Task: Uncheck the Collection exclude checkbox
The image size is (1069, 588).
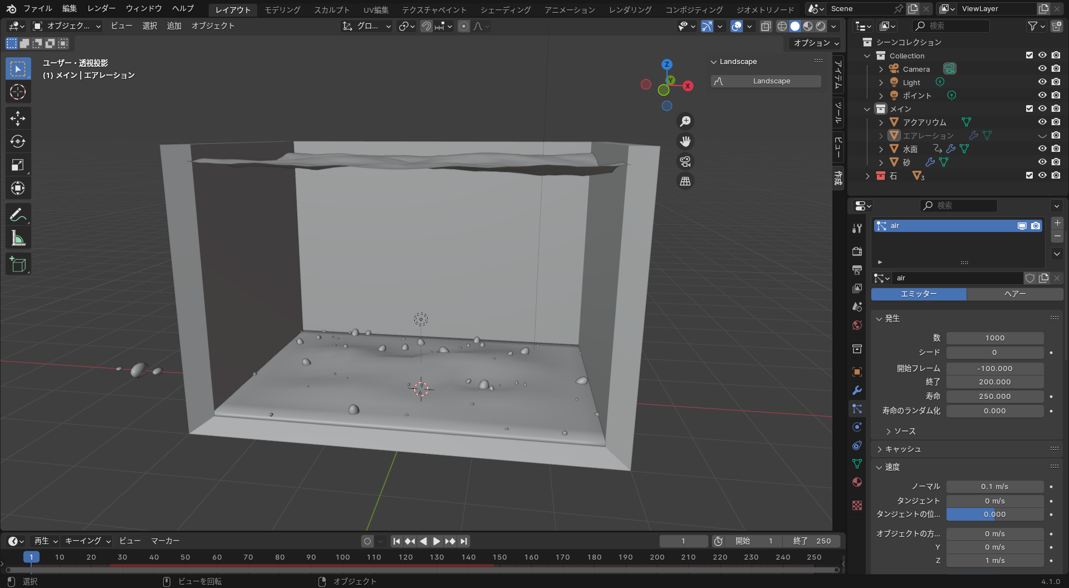Action: click(x=1029, y=55)
